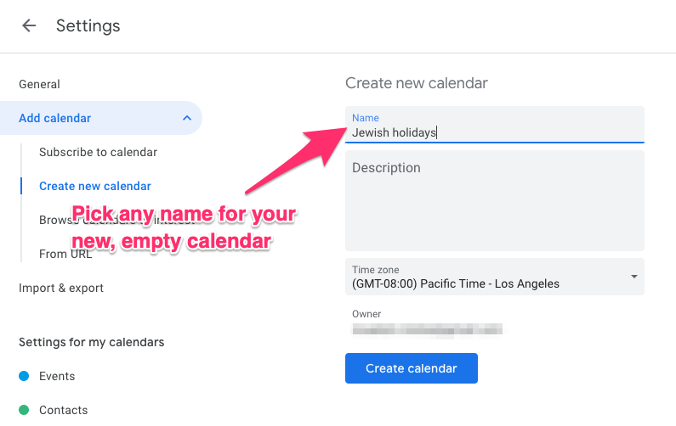
Task: Go to Import & export
Action: [61, 288]
